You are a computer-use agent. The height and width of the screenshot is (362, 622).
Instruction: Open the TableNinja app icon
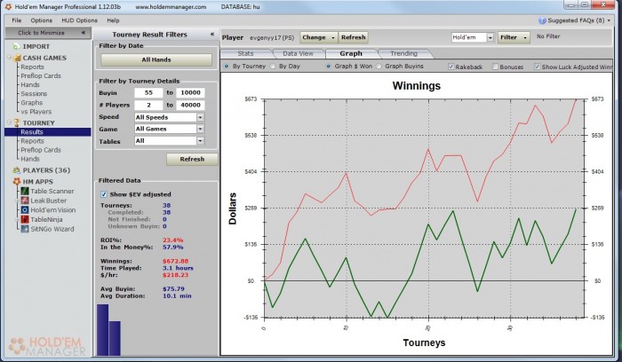tap(25, 219)
